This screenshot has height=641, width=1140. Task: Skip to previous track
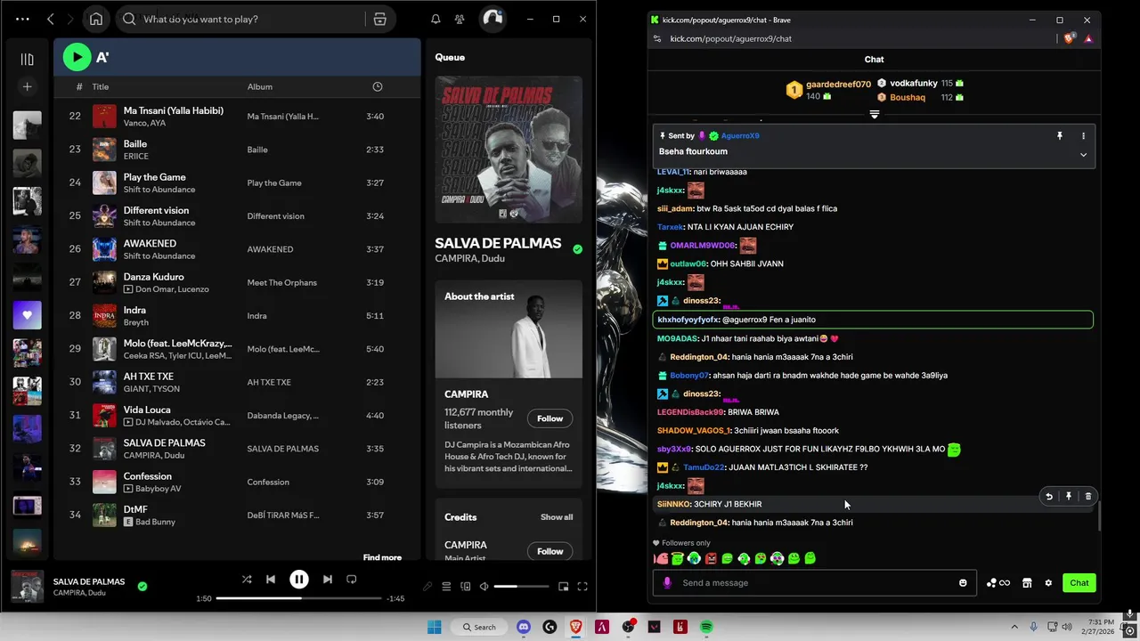[x=271, y=580]
